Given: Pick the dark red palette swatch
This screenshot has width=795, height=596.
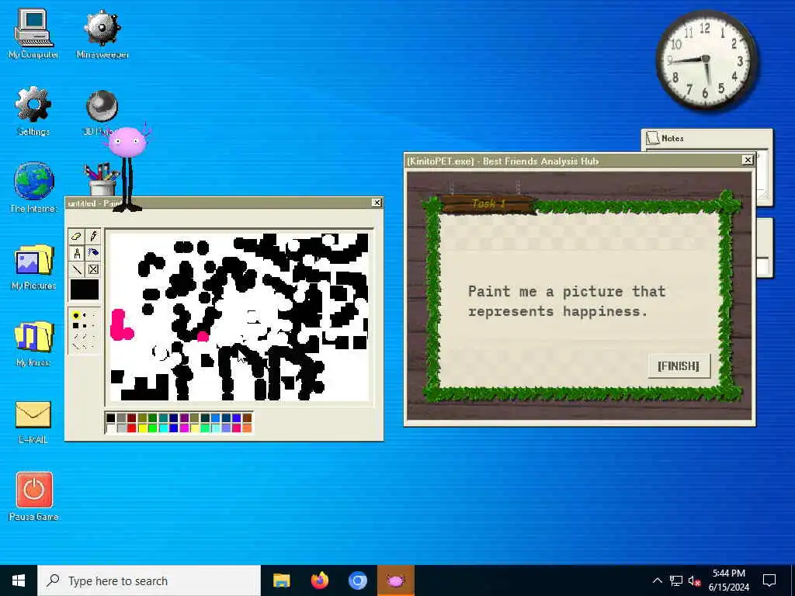Looking at the screenshot, I should tap(132, 418).
